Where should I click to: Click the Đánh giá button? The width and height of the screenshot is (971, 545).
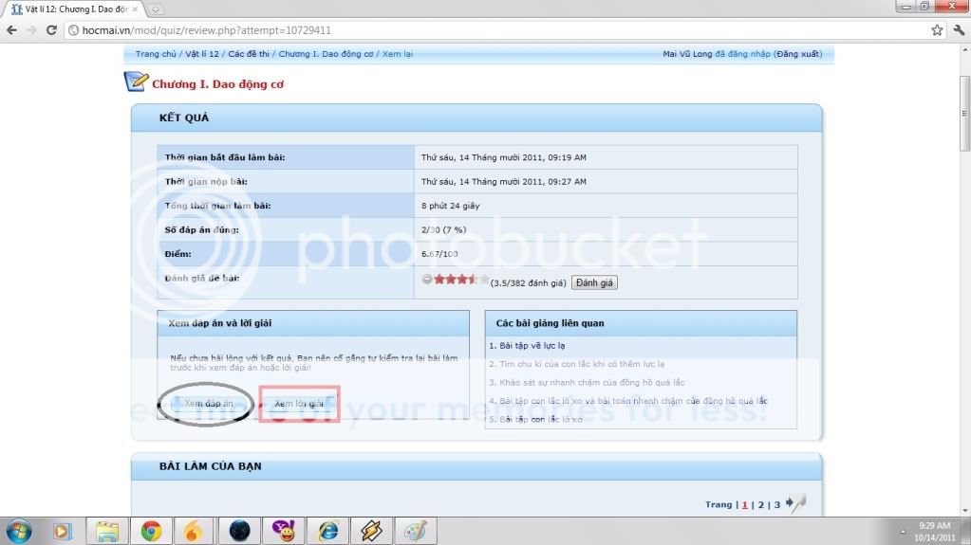(x=594, y=282)
